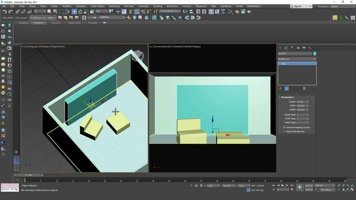Switch to the Create command panel tab
Viewport: 356px width, 200px height.
280,48
